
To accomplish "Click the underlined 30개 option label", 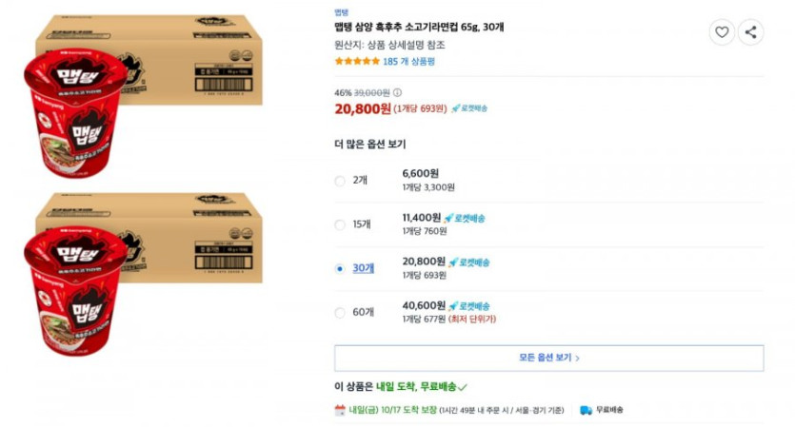I will click(363, 268).
